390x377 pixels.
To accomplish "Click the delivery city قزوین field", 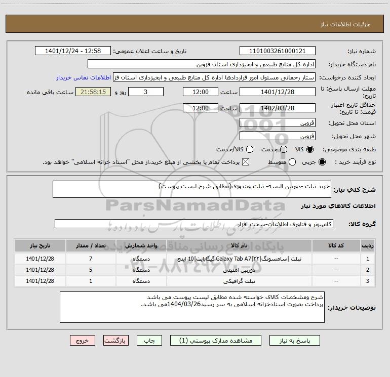I will coord(278,136).
